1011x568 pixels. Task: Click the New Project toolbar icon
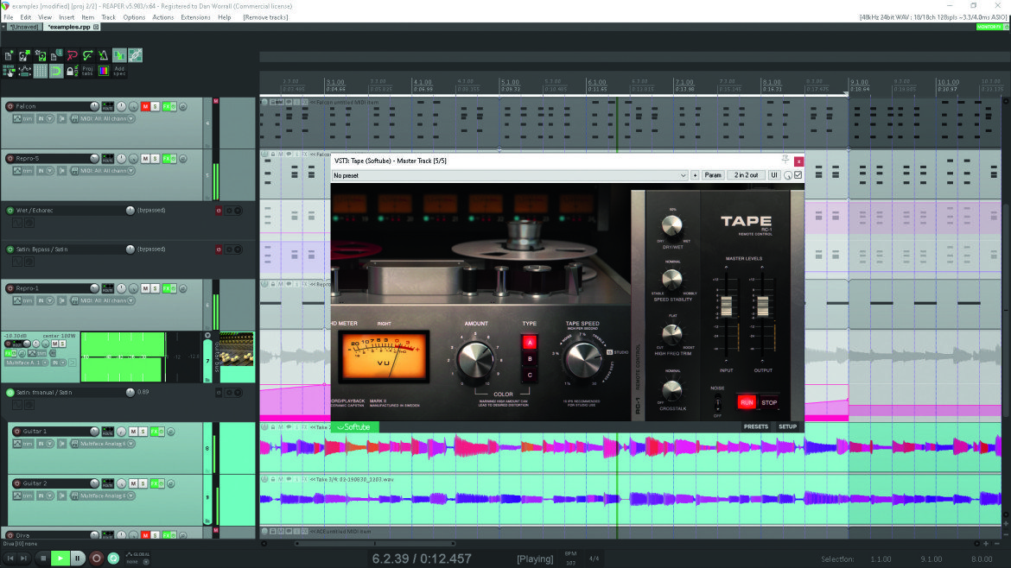click(x=9, y=56)
